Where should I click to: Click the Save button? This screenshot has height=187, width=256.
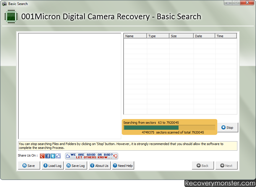click(29, 166)
